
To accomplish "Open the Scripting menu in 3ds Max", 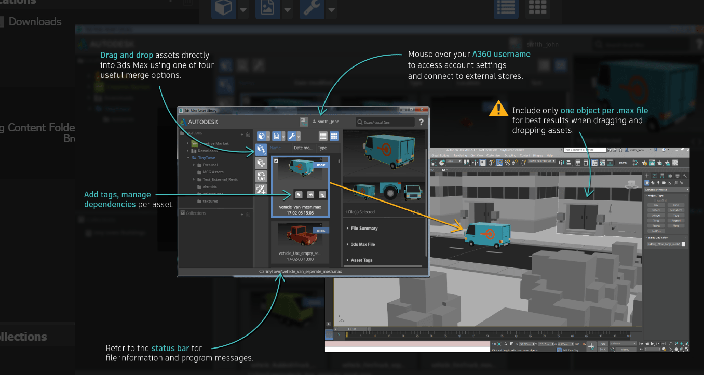I will 511,155.
